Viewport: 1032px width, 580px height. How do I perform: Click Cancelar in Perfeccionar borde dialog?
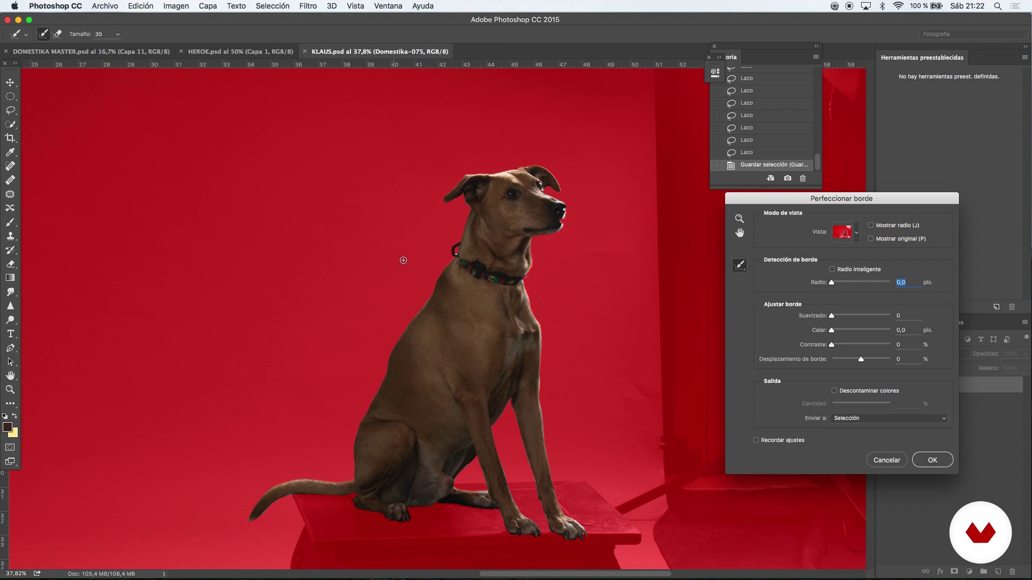coord(887,460)
